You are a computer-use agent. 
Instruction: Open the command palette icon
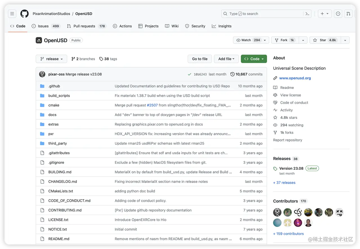click(307, 14)
